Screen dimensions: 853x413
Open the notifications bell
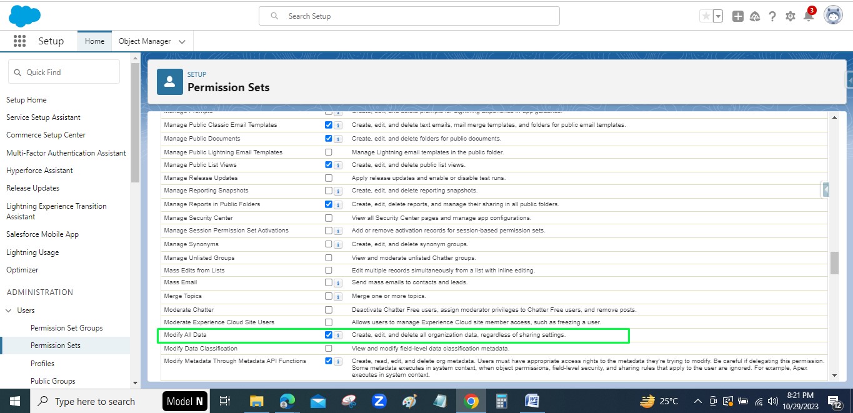809,16
